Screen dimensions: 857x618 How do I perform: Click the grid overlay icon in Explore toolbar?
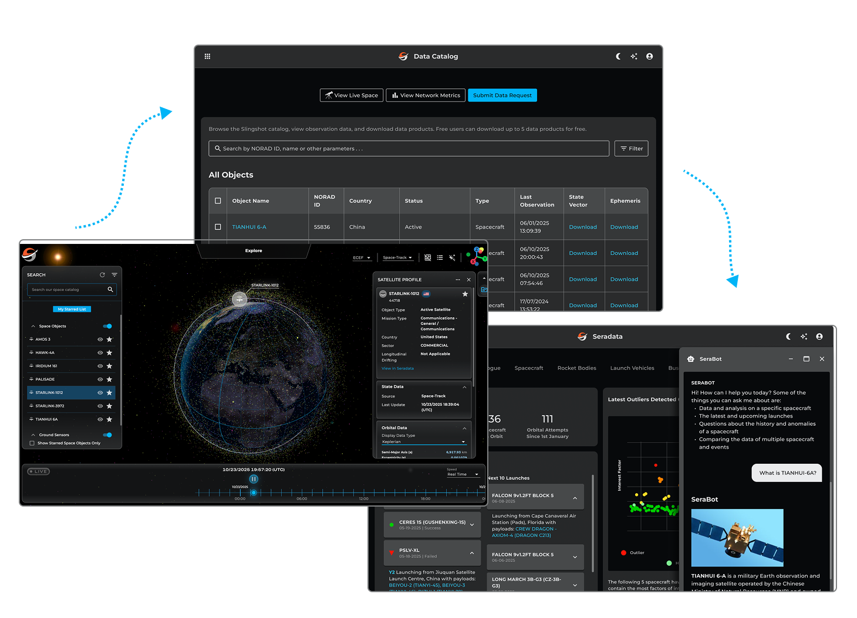click(428, 257)
